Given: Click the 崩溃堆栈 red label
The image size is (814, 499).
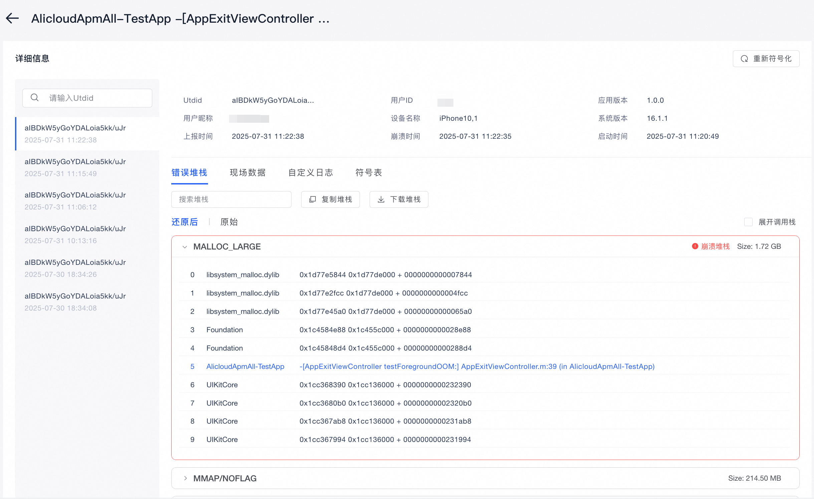Looking at the screenshot, I should coord(715,246).
